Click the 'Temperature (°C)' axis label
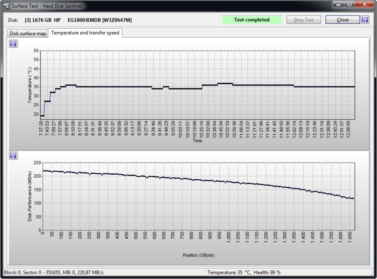Image resolution: width=377 pixels, height=279 pixels. pyautogui.click(x=30, y=85)
